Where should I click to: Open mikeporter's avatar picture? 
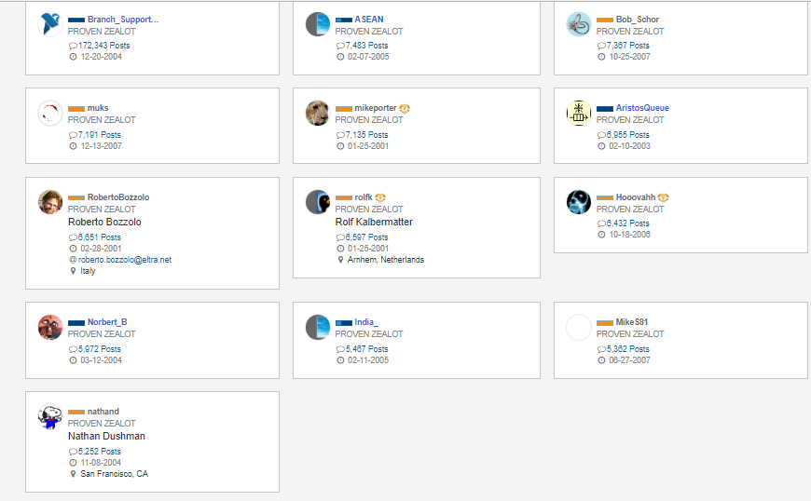click(x=318, y=113)
